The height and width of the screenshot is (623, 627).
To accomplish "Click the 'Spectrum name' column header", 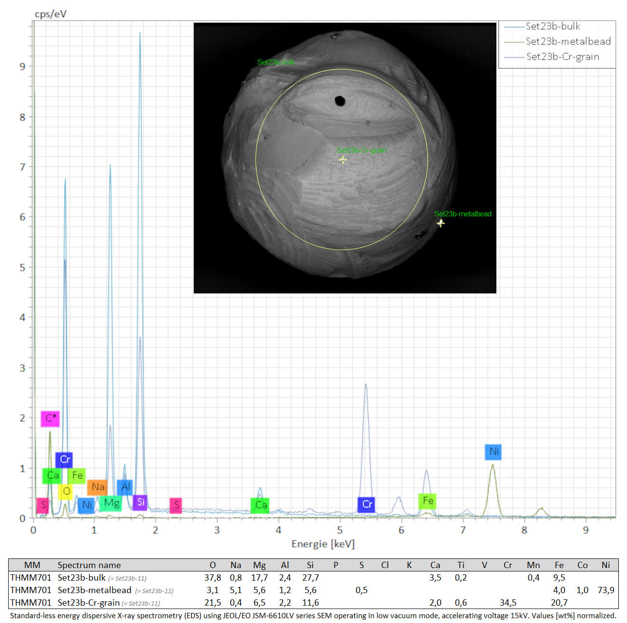I will (89, 565).
